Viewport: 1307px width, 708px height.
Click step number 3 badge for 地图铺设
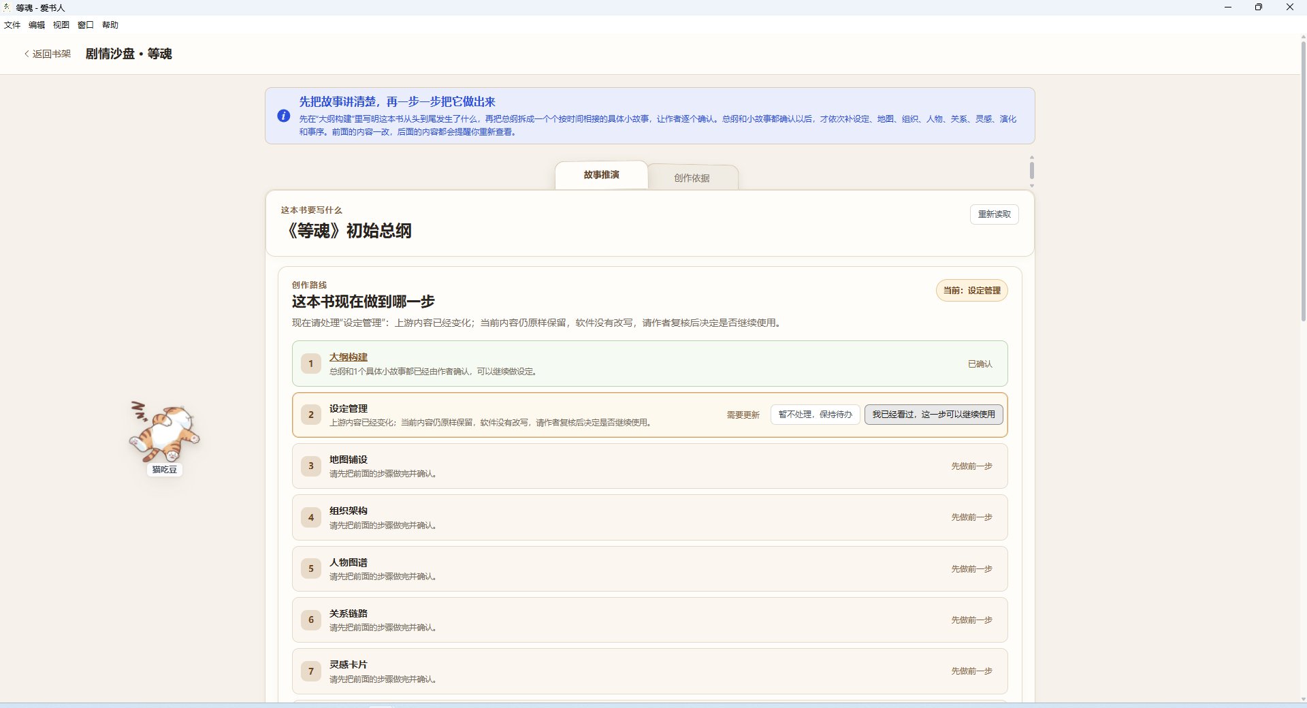311,466
